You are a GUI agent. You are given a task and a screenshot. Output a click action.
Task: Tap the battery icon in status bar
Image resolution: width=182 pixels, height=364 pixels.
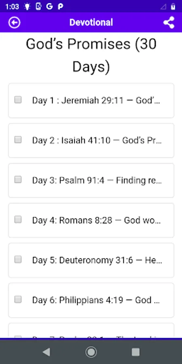pos(173,6)
